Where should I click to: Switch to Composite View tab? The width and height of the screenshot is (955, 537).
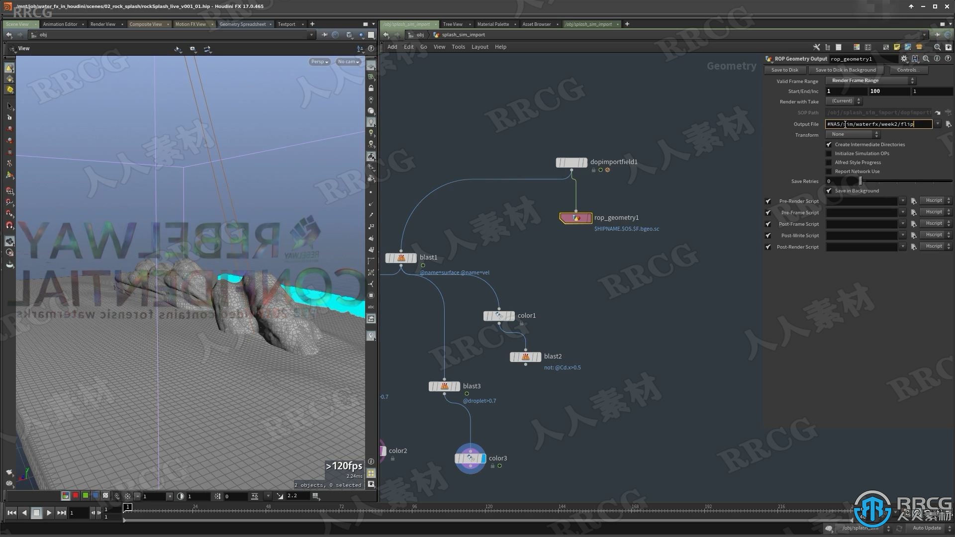pos(146,23)
